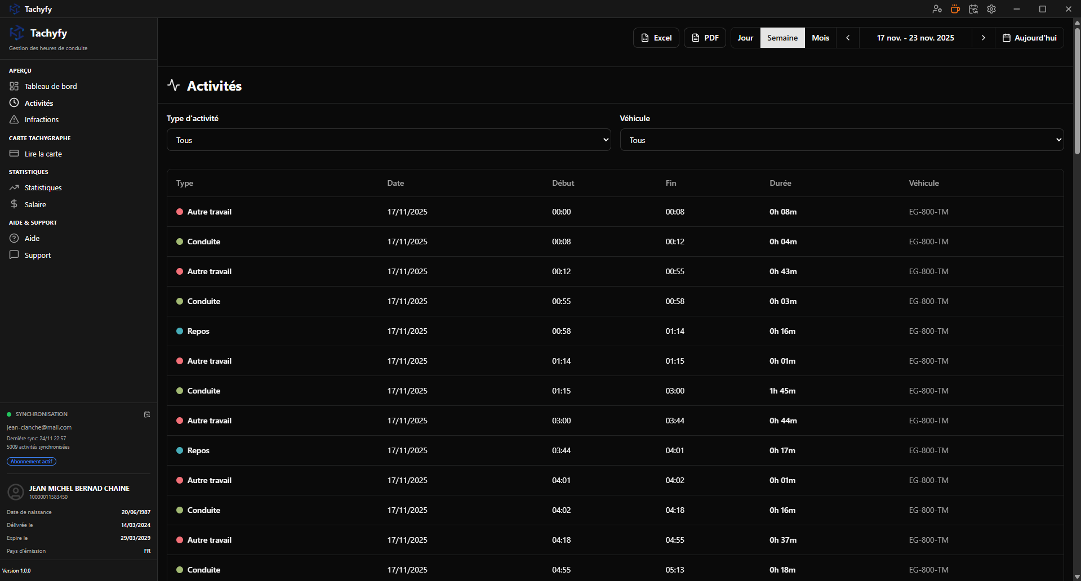Click the orange coffee break icon in titlebar
The image size is (1081, 581).
coord(954,9)
